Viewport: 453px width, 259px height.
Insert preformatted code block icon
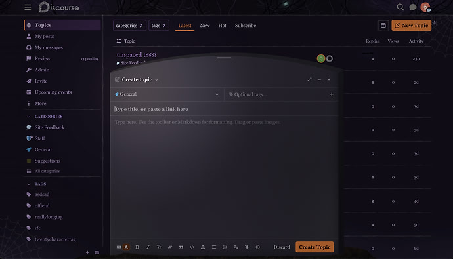(x=192, y=247)
